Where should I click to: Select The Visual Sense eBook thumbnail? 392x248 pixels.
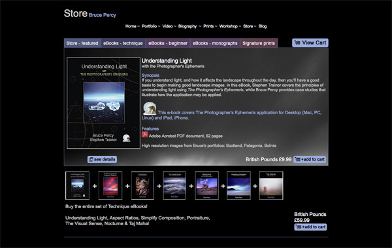[x=174, y=185]
